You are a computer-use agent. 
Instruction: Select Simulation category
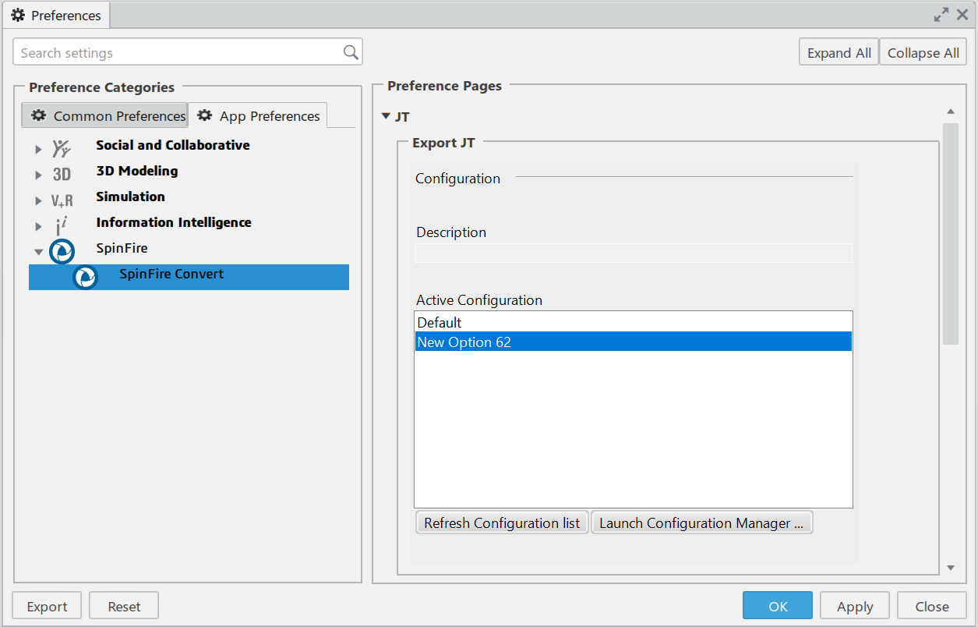tap(131, 197)
